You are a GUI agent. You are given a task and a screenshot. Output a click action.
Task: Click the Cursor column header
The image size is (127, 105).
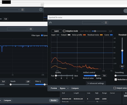click(112, 93)
